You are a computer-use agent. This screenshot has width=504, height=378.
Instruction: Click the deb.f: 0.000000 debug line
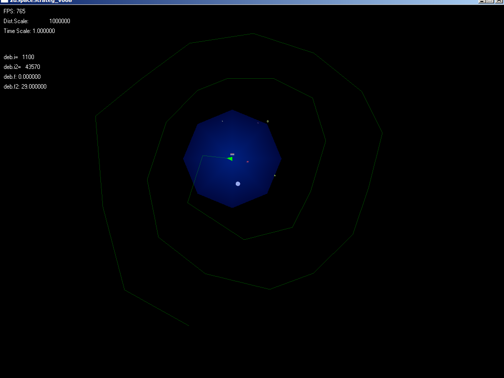point(22,77)
